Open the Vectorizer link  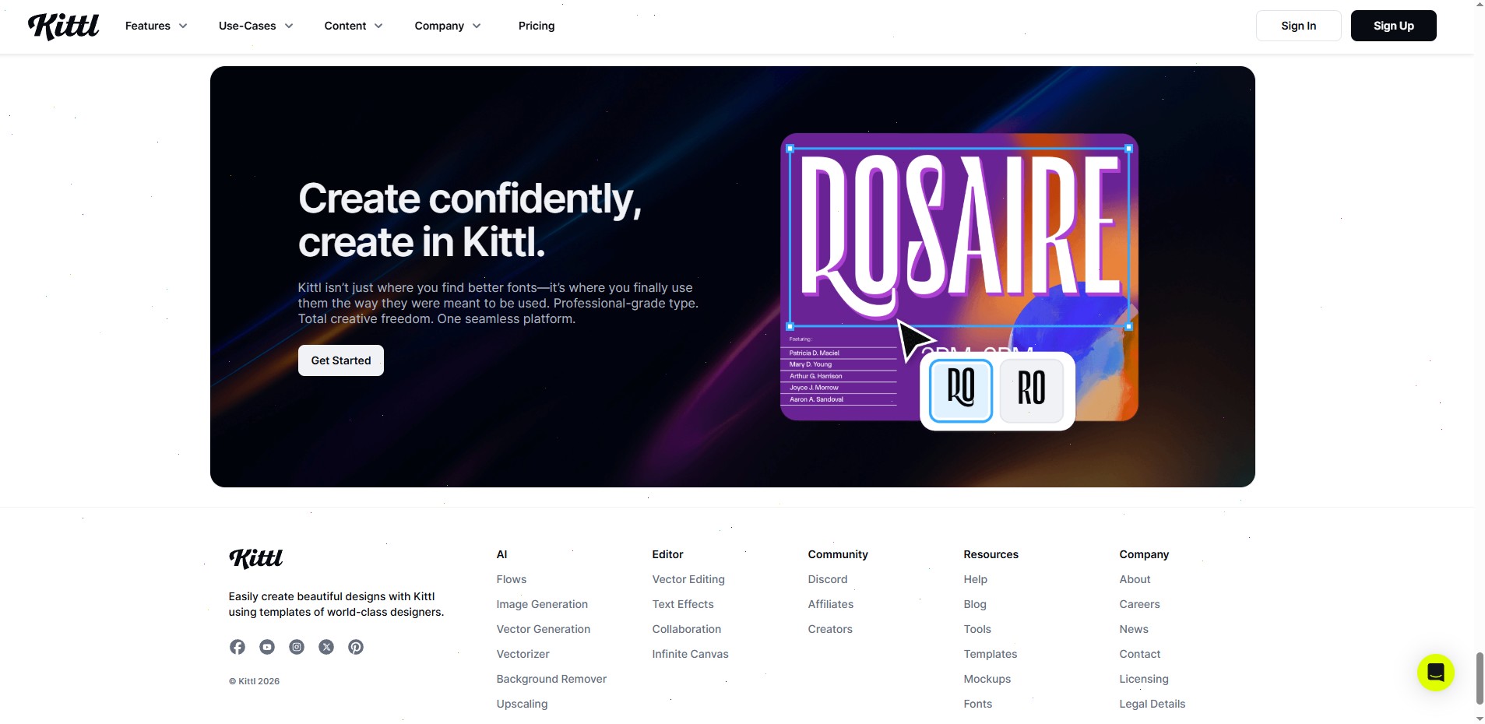click(x=523, y=654)
